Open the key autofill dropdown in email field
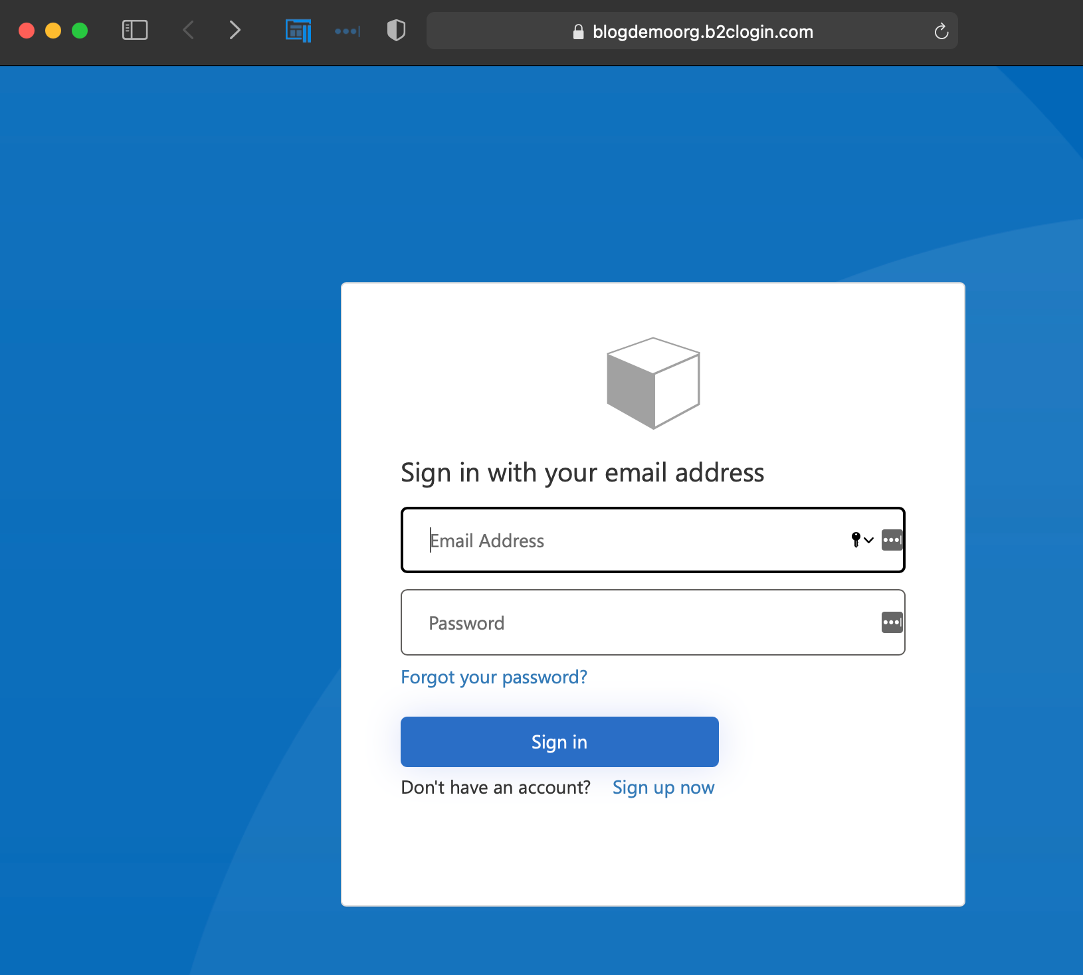1083x975 pixels. [x=862, y=540]
